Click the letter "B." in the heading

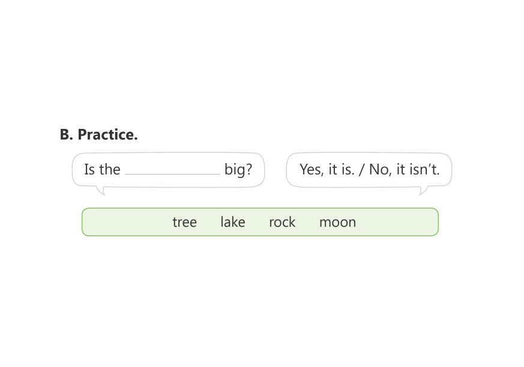66,135
